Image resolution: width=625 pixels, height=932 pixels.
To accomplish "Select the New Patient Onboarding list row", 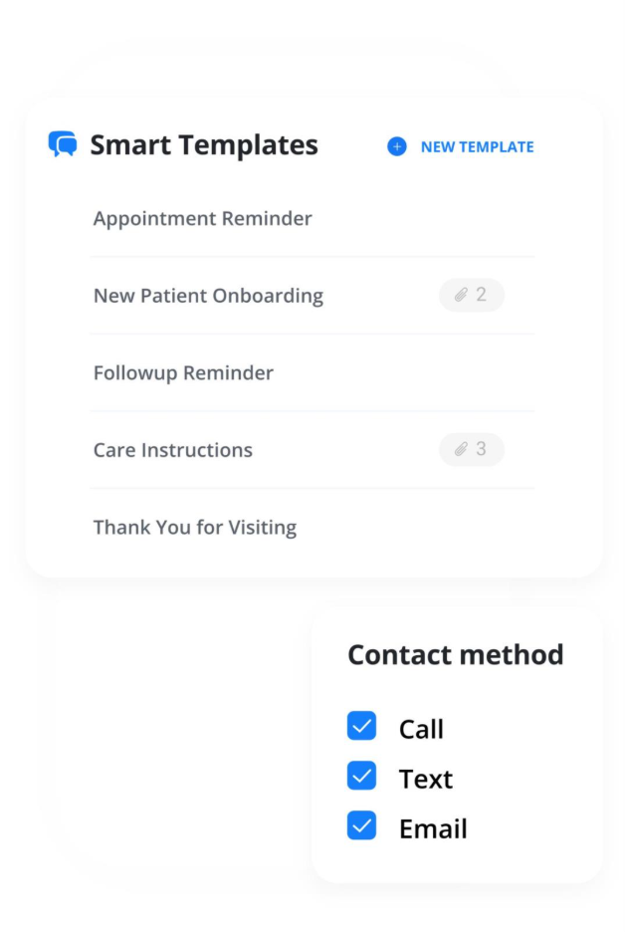I will [x=208, y=295].
